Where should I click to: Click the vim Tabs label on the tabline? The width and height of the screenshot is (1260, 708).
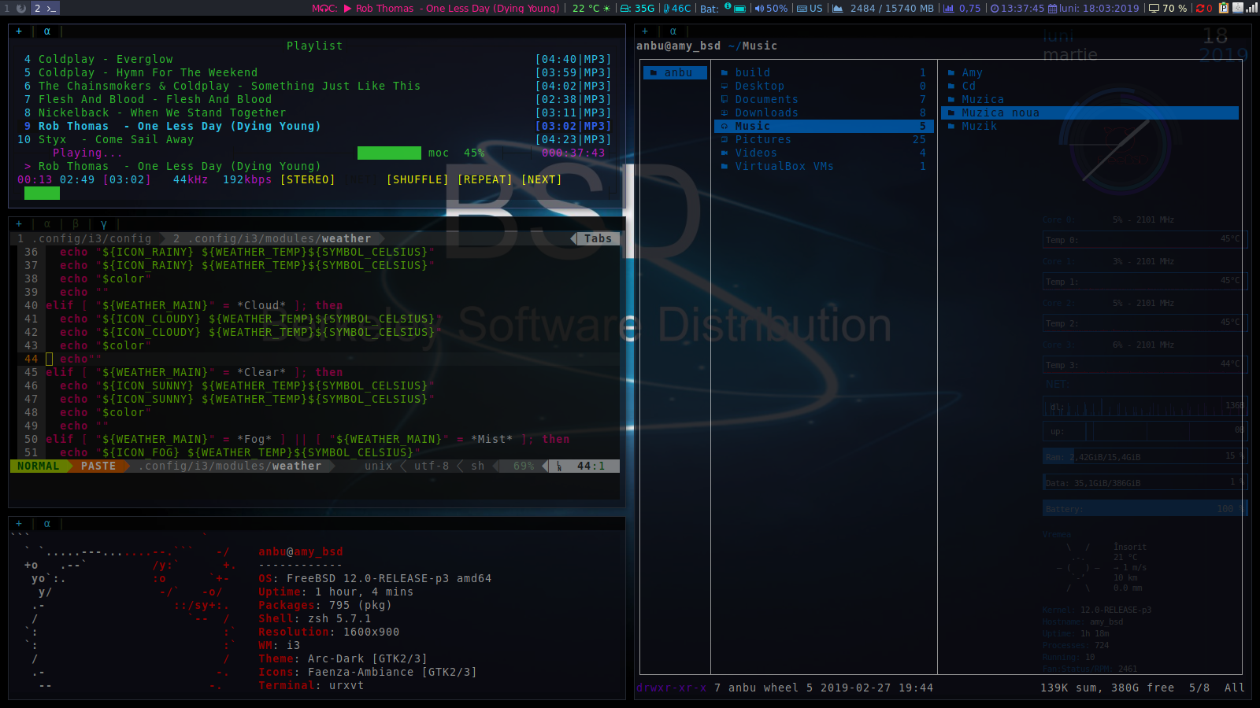[598, 238]
